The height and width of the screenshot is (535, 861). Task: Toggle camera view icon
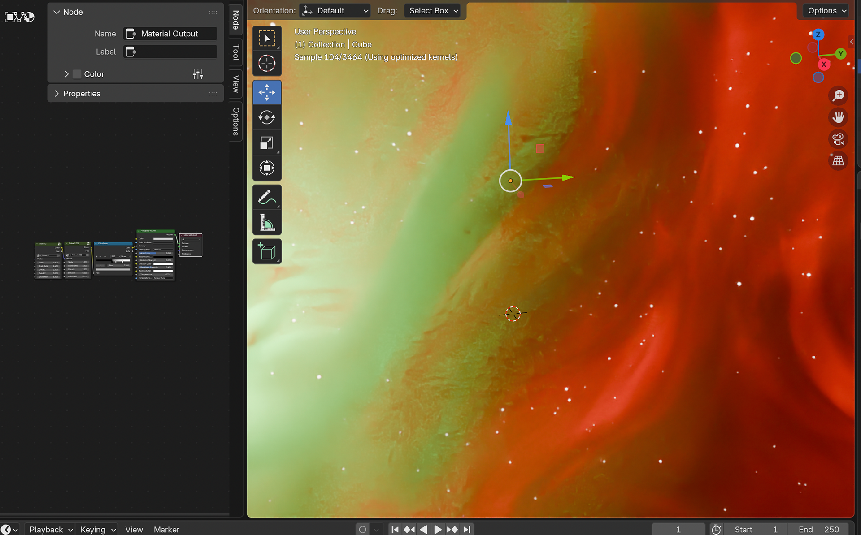838,139
